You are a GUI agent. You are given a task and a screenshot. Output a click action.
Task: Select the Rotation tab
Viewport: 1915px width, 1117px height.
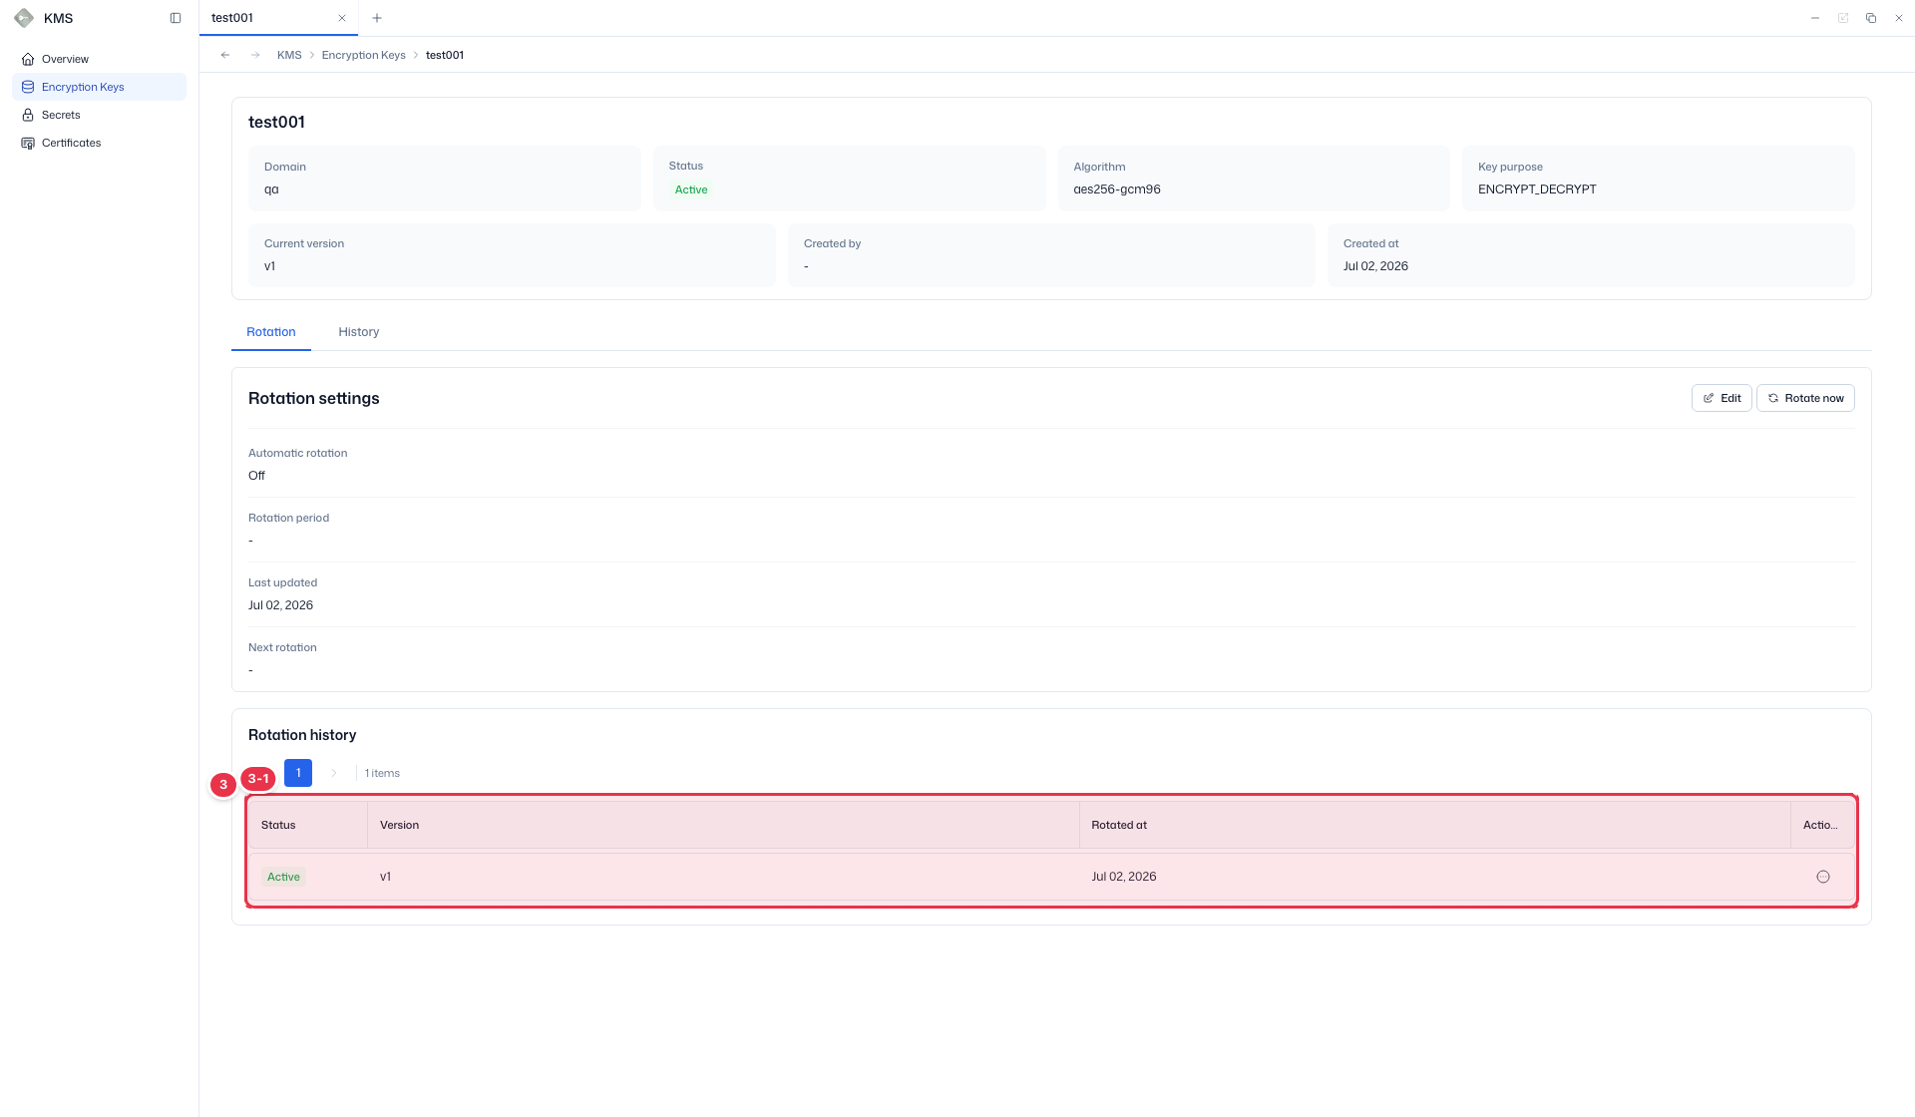pyautogui.click(x=271, y=332)
